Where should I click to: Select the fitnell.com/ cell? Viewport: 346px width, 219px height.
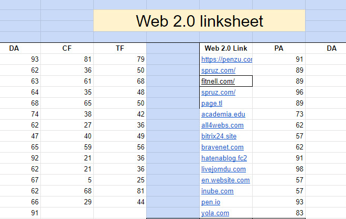[226, 81]
